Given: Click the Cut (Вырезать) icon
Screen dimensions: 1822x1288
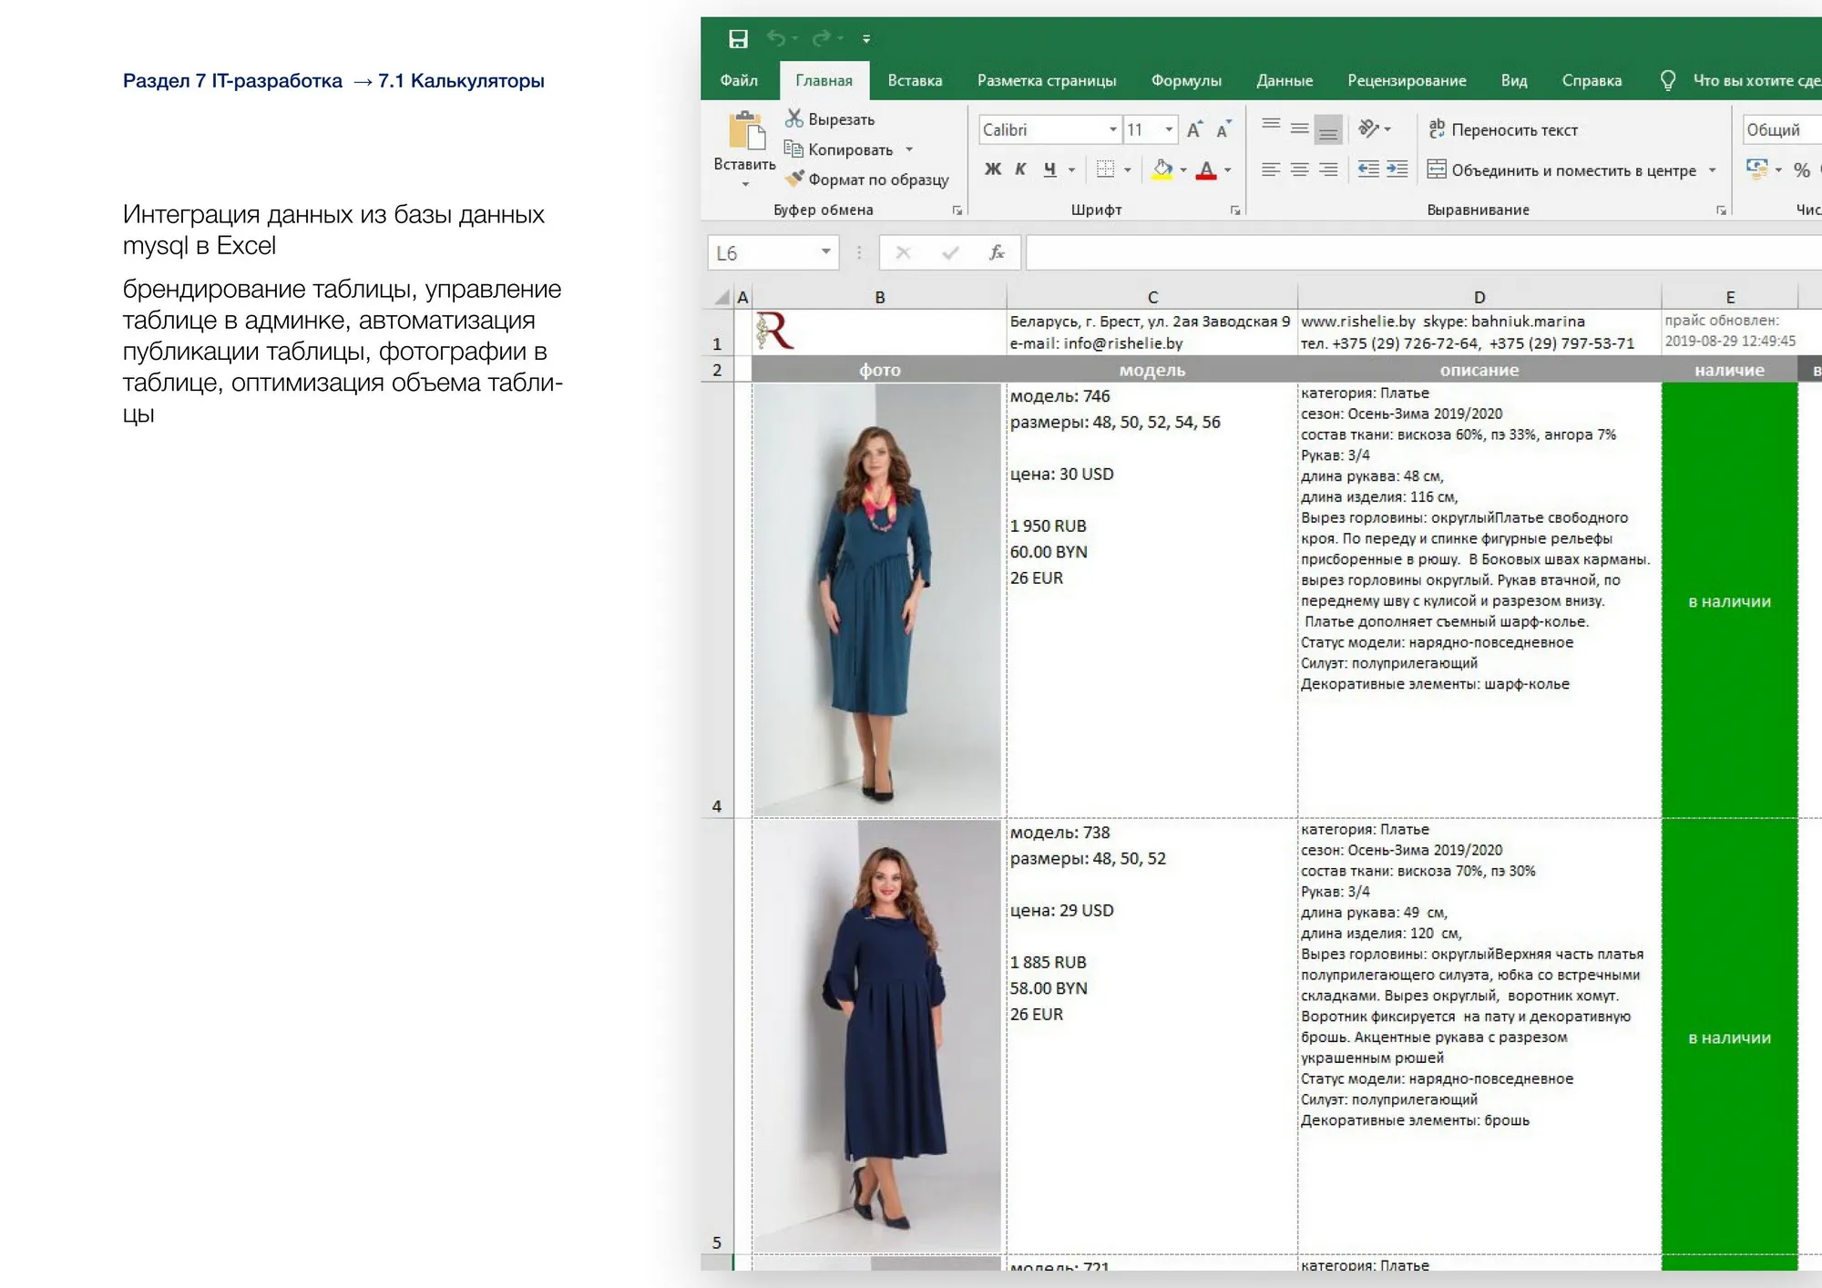Looking at the screenshot, I should click(x=793, y=119).
